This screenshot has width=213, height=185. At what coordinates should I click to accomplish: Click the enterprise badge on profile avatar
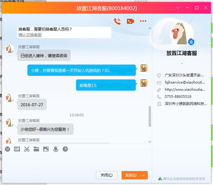click(x=191, y=42)
